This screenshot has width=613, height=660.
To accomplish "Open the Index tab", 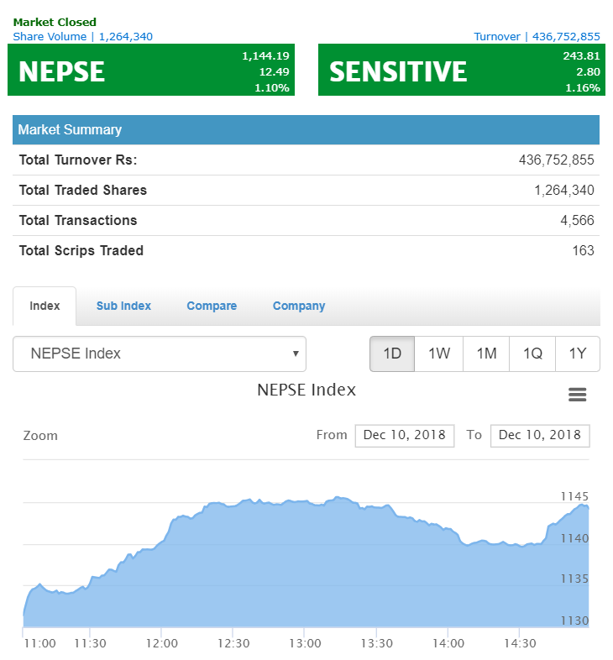I will pyautogui.click(x=45, y=306).
